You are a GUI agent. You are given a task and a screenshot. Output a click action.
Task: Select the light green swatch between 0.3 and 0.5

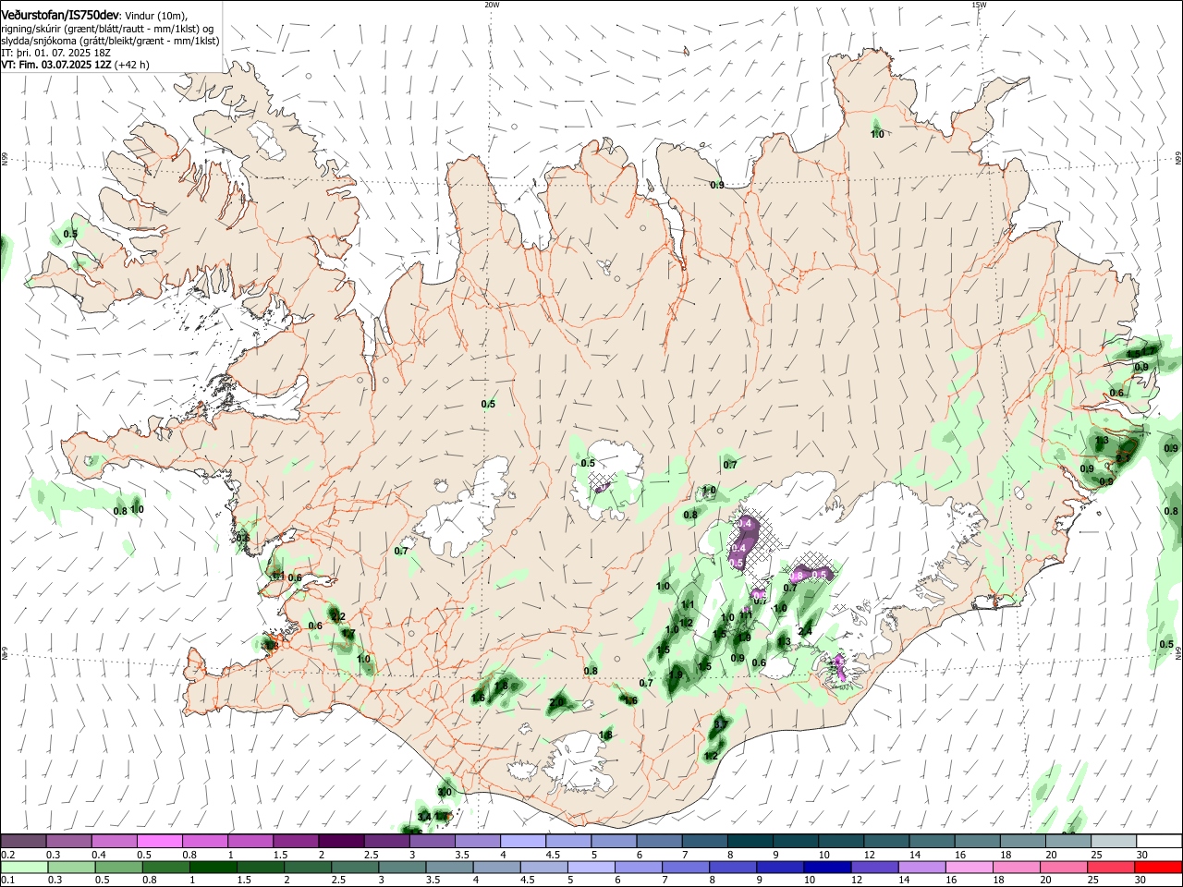(71, 867)
